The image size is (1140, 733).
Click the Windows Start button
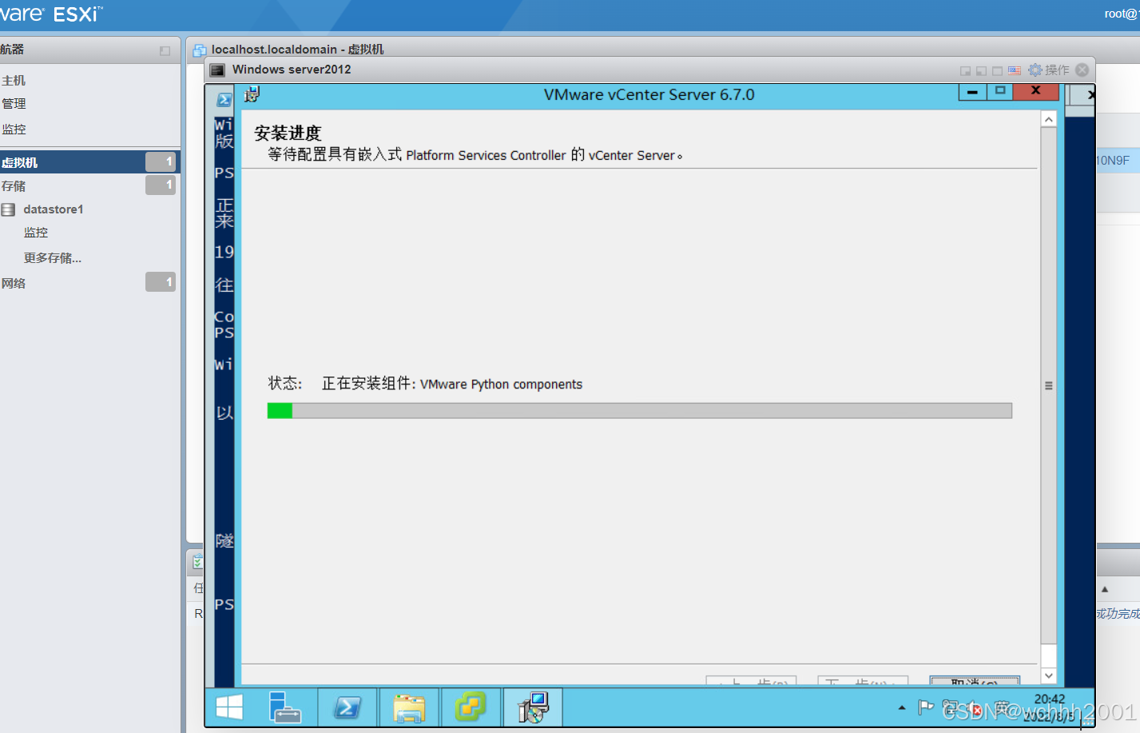[x=229, y=707]
